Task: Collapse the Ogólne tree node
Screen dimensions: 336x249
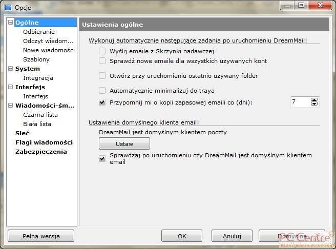Action: click(10, 22)
